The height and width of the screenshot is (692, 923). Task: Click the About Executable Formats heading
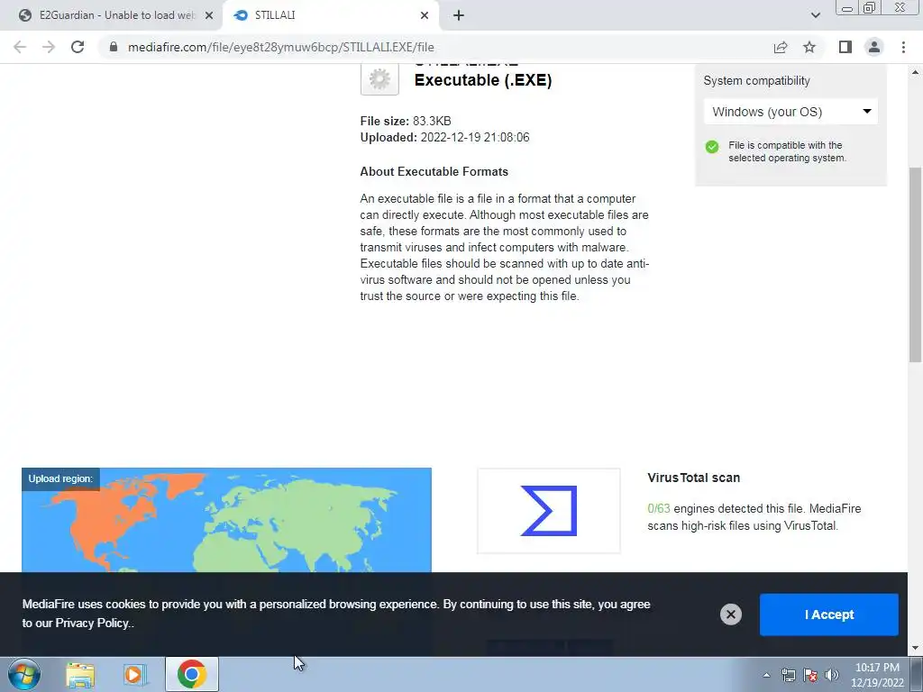click(x=434, y=172)
